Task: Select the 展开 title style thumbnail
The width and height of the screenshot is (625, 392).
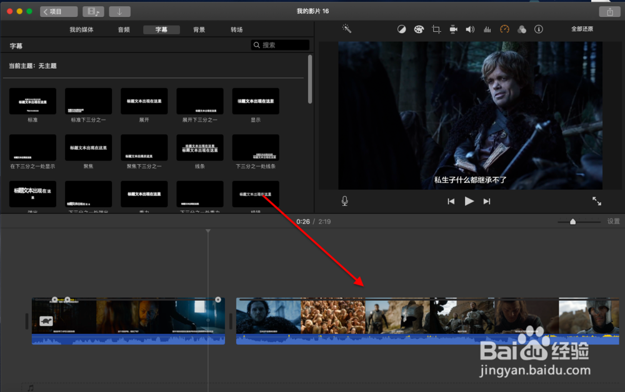Action: click(144, 101)
